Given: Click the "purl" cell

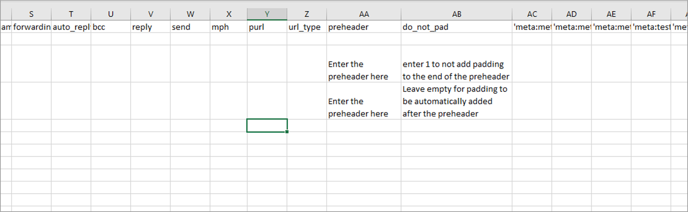Looking at the screenshot, I should click(267, 27).
